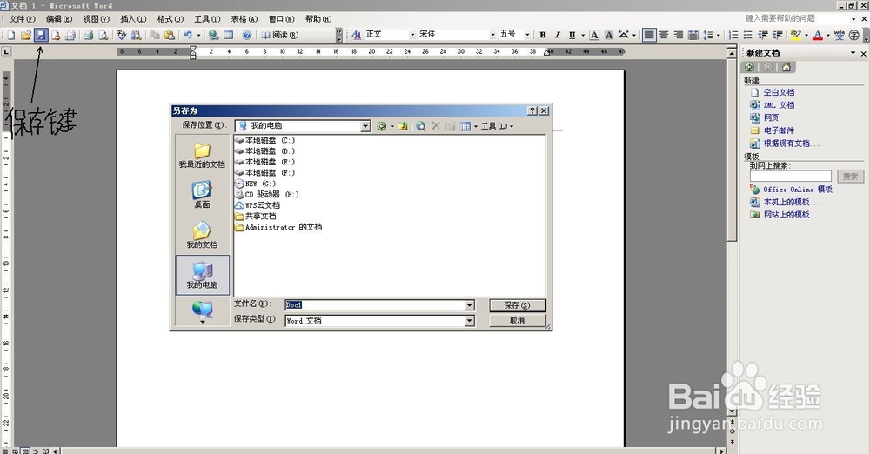Click the 空白文档 link in task pane
The width and height of the screenshot is (870, 454).
(779, 93)
